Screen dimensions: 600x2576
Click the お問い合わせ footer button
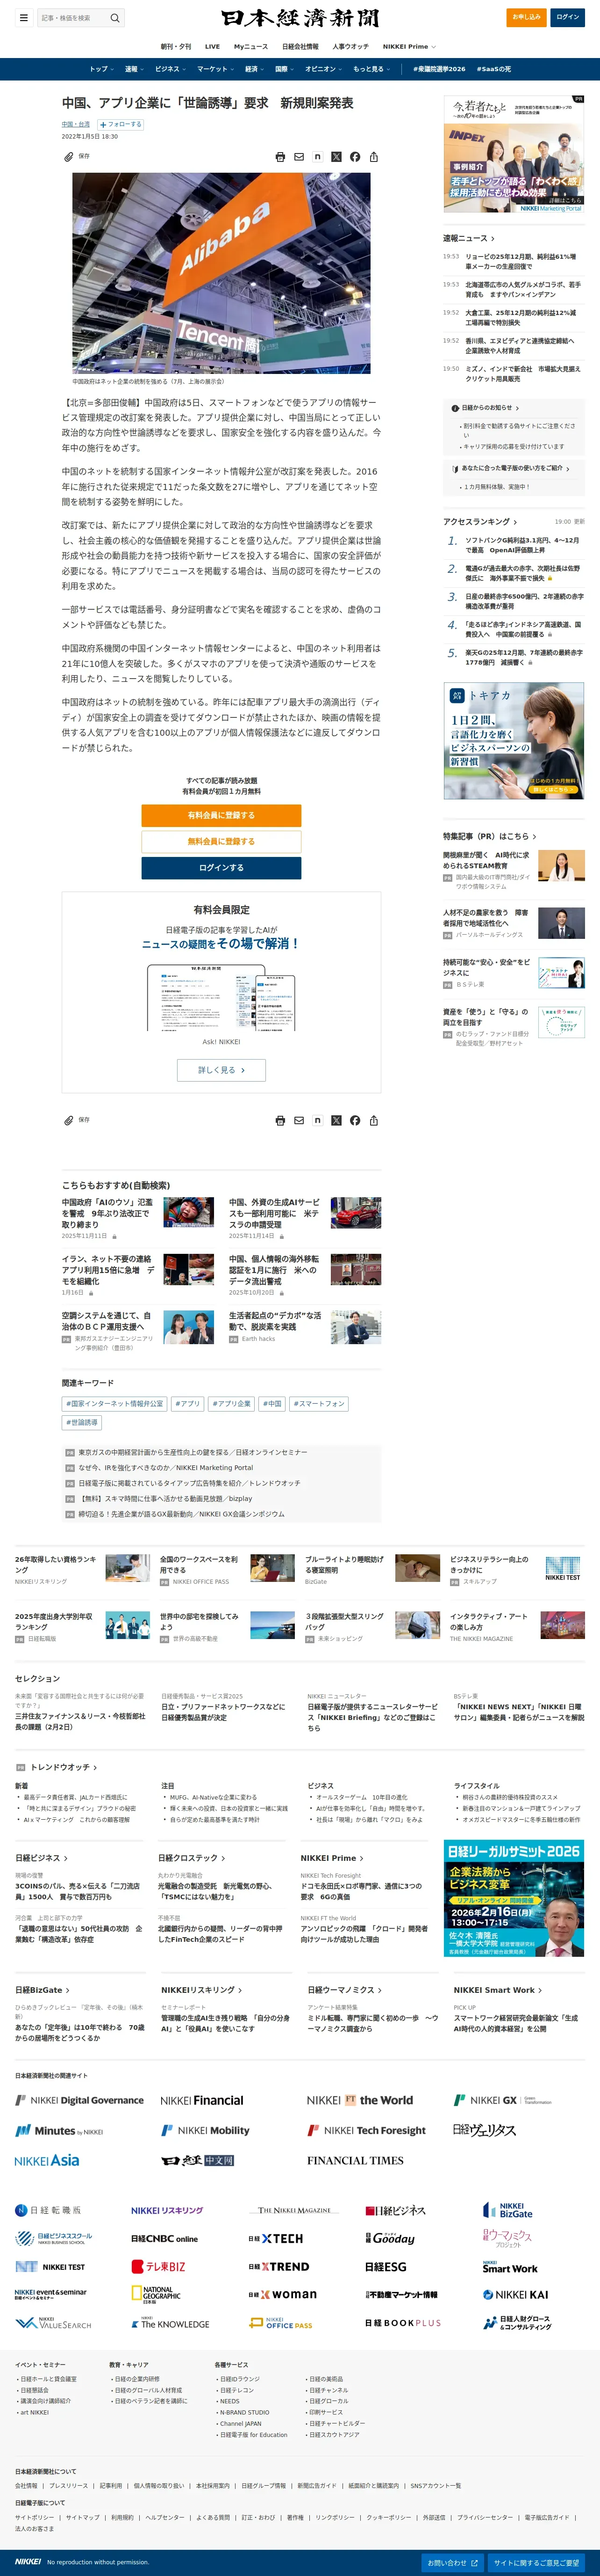click(452, 2563)
